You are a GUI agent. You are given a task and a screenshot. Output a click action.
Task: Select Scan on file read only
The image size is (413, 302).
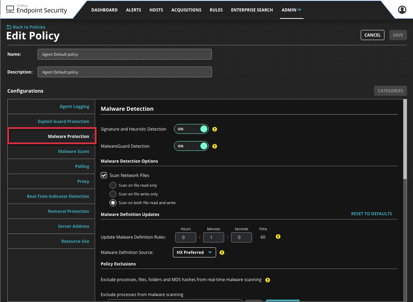pyautogui.click(x=113, y=185)
